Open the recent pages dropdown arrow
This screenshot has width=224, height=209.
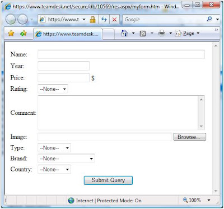pyautogui.click(x=32, y=20)
